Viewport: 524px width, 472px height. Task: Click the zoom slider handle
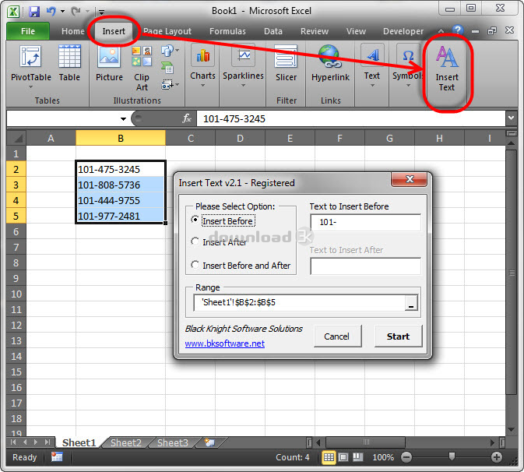452,456
